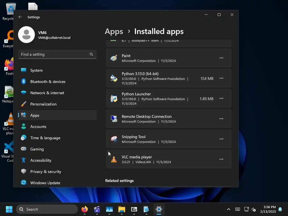Screen dimensions: 288x216
Task: Open more options for Remote Desktop Connection
Action: (221, 119)
